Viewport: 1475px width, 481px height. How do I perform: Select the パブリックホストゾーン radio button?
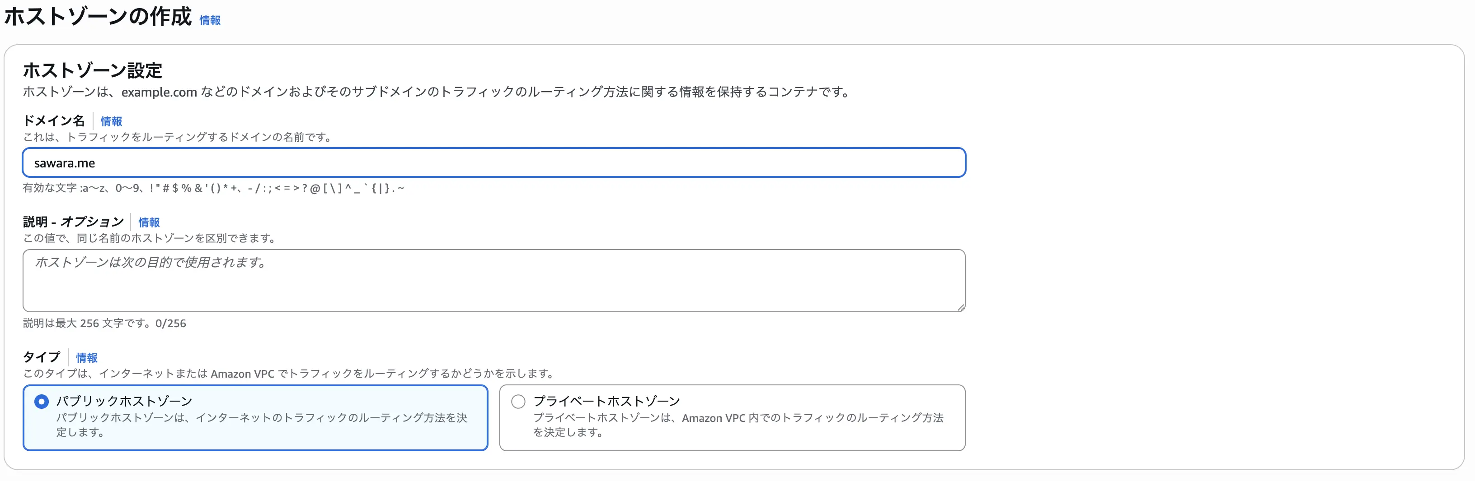41,402
